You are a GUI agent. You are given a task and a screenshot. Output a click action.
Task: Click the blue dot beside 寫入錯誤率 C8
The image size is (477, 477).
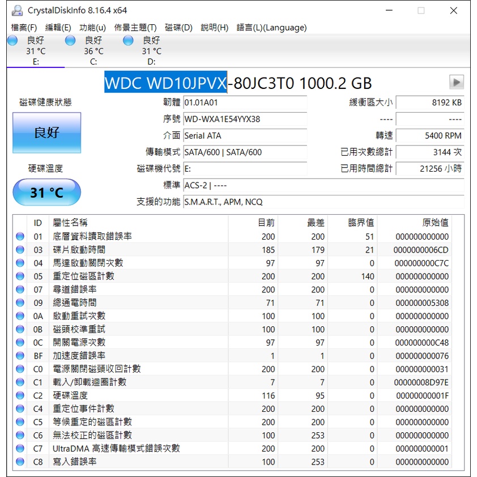[x=20, y=462]
